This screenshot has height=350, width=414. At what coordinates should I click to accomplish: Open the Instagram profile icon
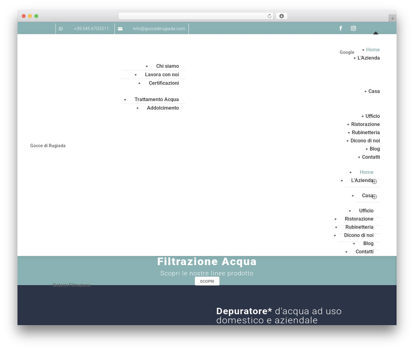pos(354,28)
